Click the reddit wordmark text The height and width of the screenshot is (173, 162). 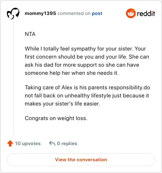point(146,13)
